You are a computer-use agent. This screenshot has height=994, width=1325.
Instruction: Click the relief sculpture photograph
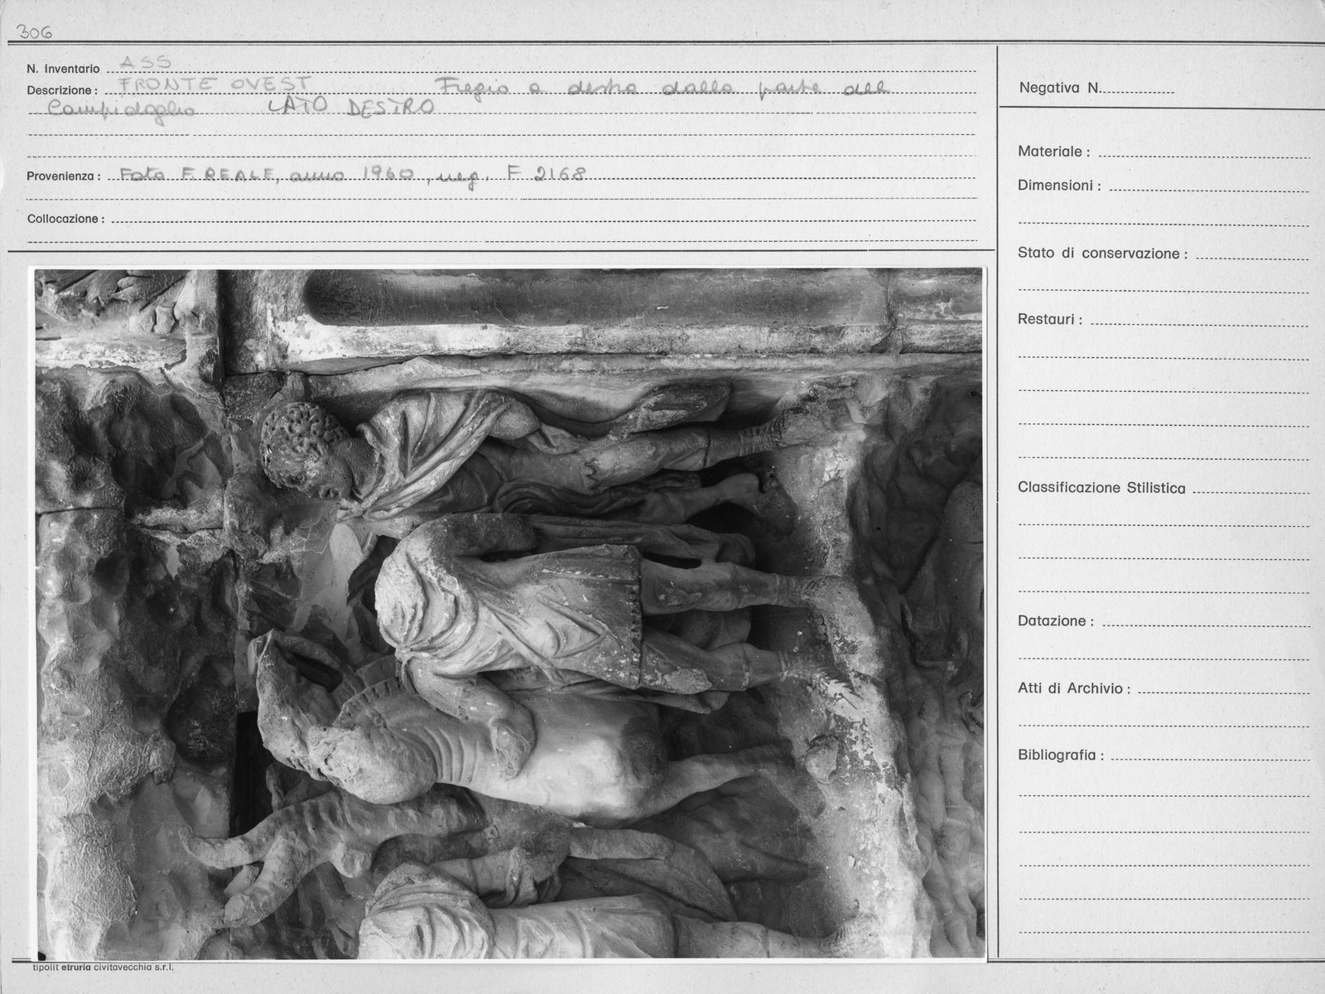point(508,614)
